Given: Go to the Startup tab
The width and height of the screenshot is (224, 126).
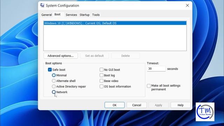Looking at the screenshot, I should point(84,15).
